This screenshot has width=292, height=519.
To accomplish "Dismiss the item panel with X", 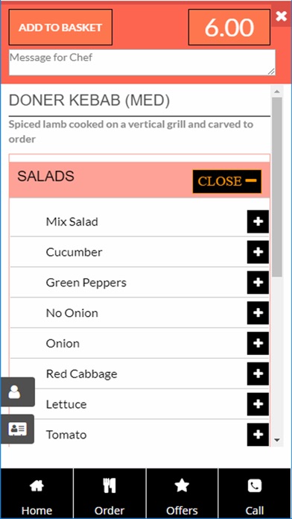I will pos(281,16).
